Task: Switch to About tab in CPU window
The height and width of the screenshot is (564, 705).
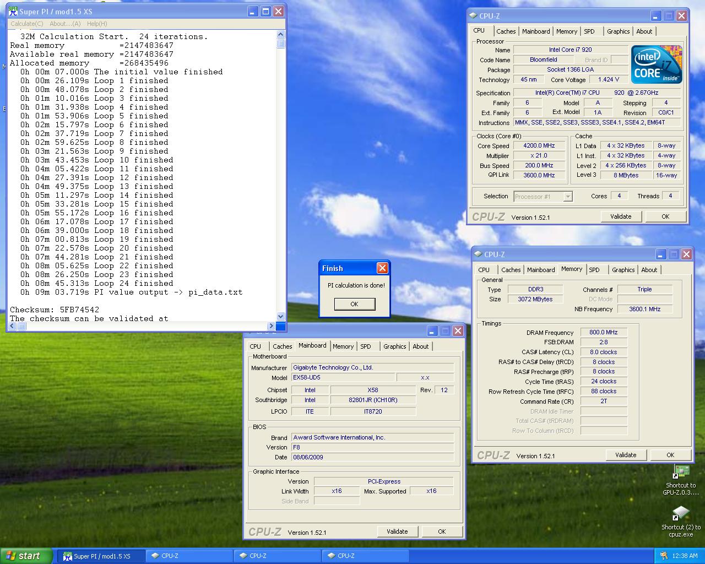Action: 644,31
